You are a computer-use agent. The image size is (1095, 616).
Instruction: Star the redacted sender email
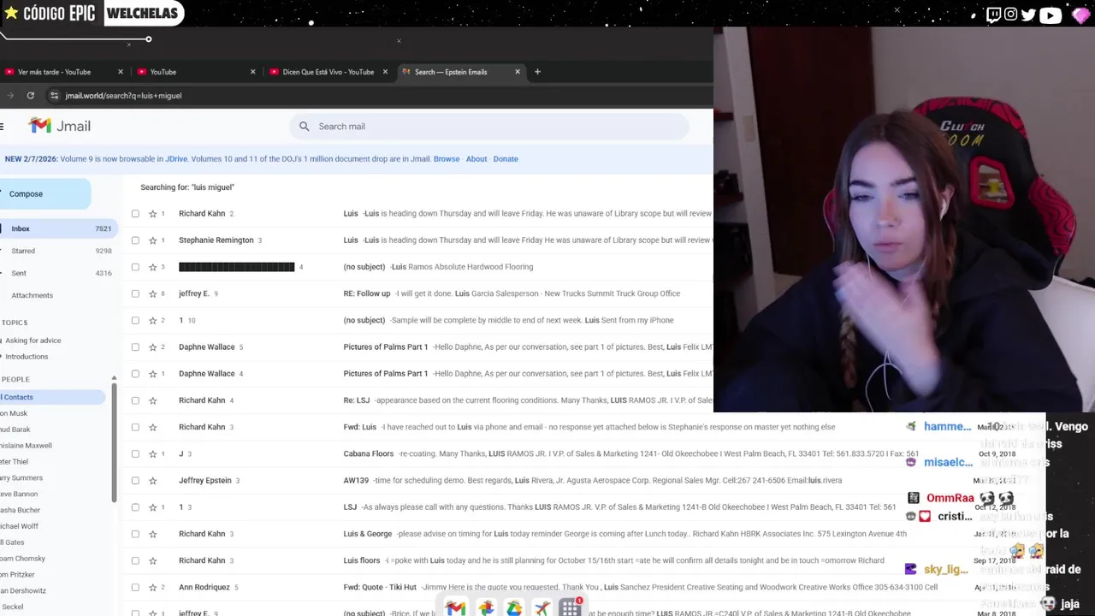152,267
